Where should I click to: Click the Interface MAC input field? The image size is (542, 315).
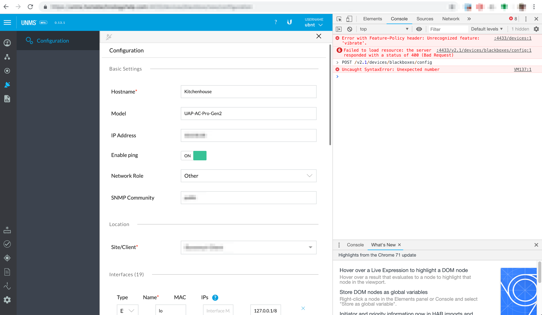click(218, 310)
